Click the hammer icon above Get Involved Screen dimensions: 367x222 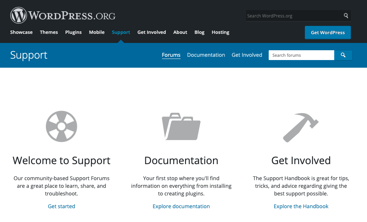(x=301, y=127)
